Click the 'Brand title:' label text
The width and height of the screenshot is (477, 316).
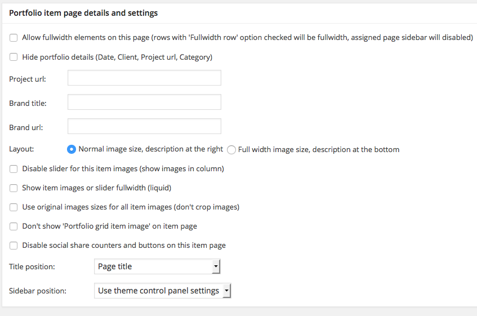28,103
